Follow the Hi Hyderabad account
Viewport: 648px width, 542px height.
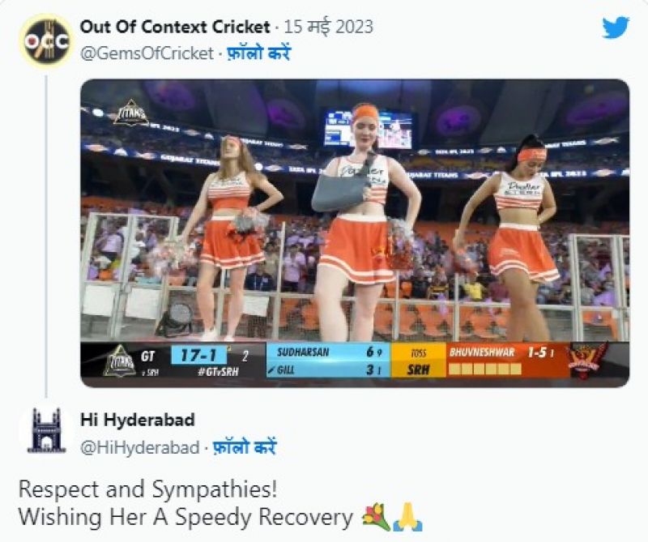point(245,447)
